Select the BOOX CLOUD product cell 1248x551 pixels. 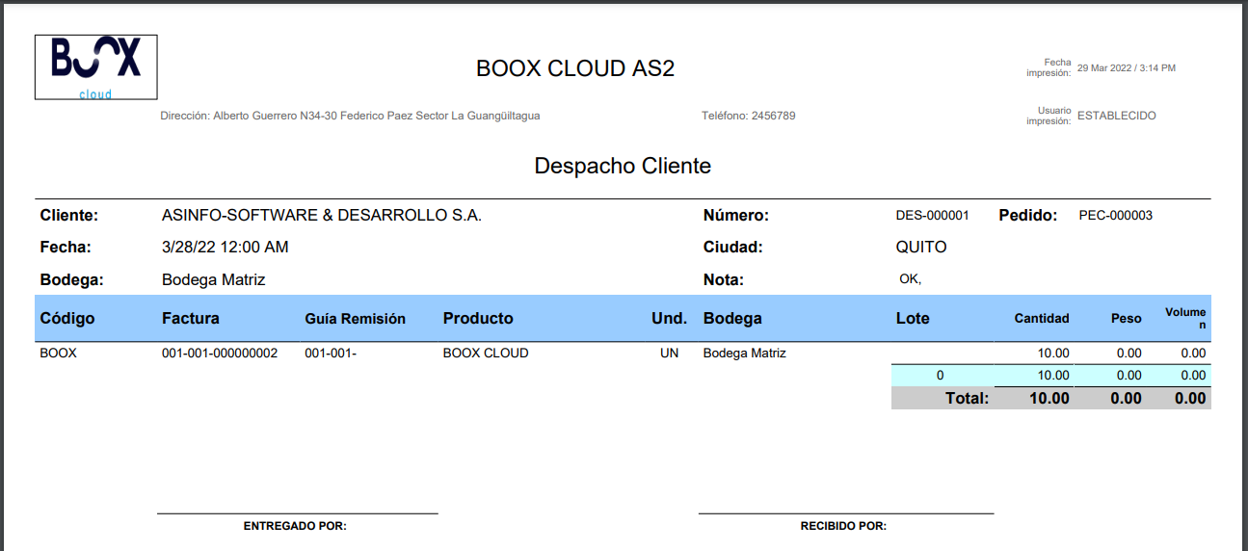[x=486, y=354]
